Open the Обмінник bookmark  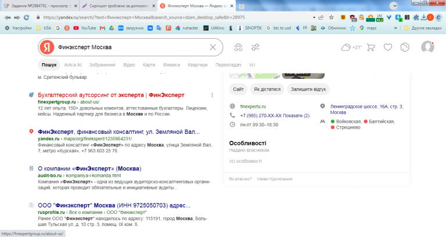[333, 28]
